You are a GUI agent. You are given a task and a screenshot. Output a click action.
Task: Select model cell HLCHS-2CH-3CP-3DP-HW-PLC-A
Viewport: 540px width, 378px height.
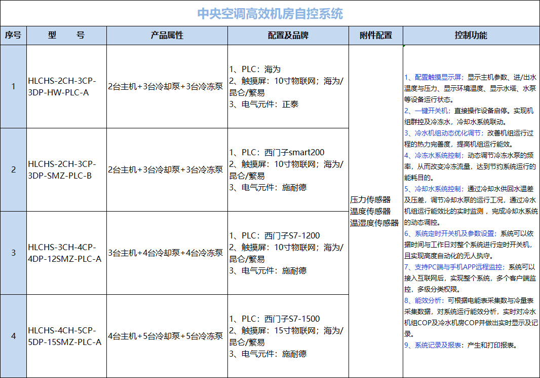pyautogui.click(x=66, y=86)
